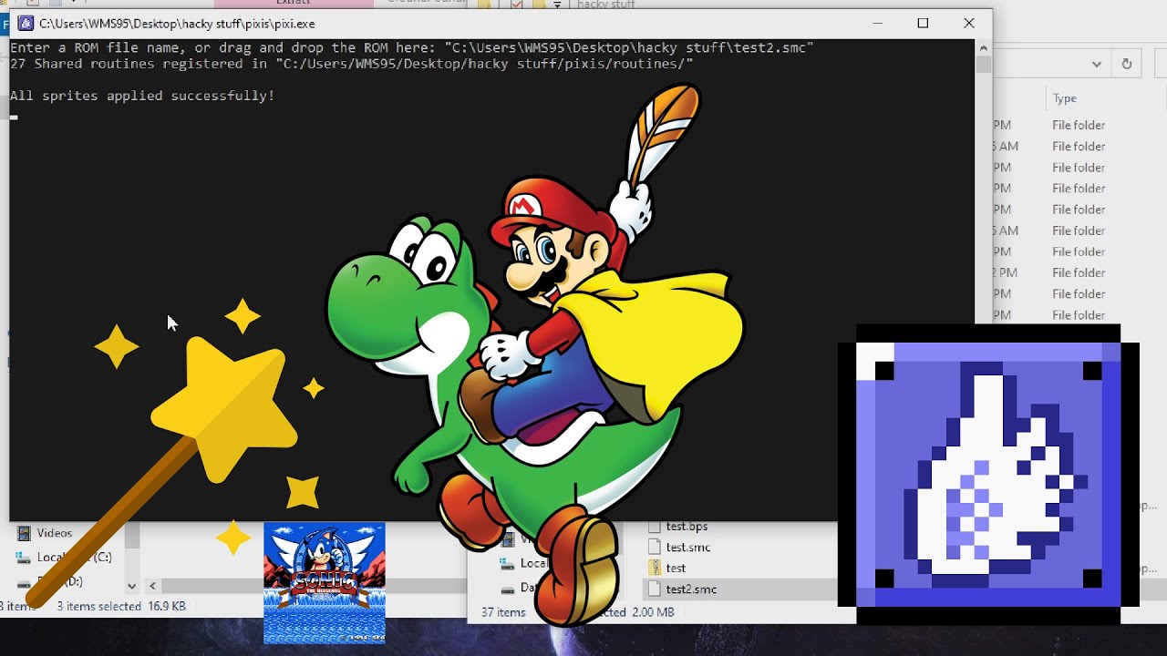
Task: Click the pixi.exe path in the title bar
Action: pyautogui.click(x=177, y=24)
